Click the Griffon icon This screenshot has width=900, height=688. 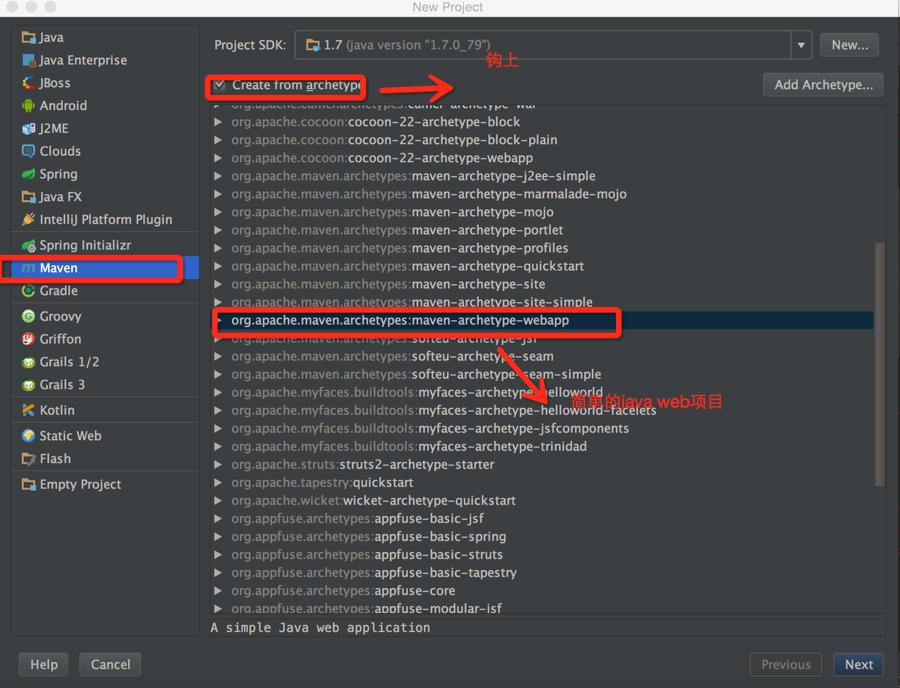pos(28,339)
